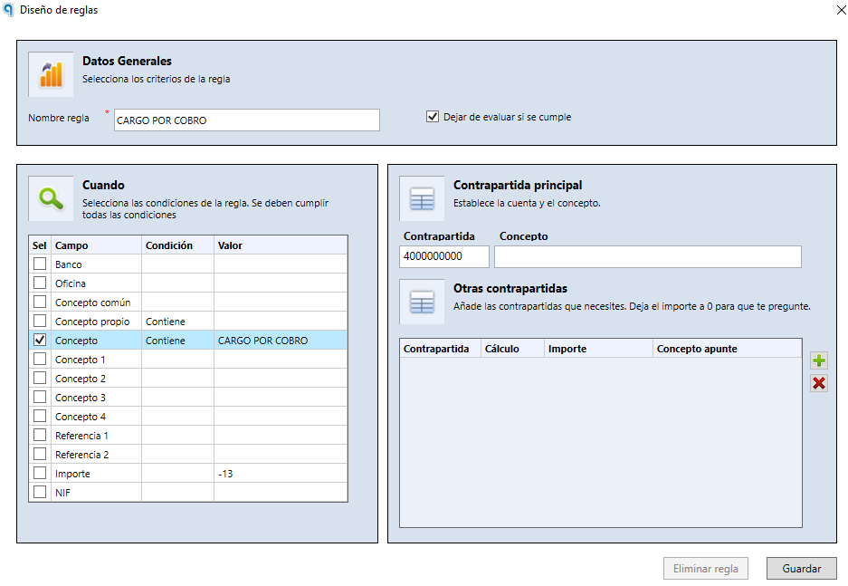The image size is (848, 586).
Task: Click the Cálculo column header
Action: (512, 349)
